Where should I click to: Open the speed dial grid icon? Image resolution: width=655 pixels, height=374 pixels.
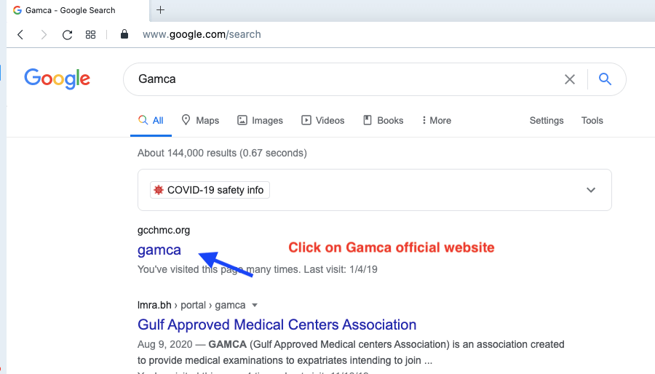(x=91, y=35)
